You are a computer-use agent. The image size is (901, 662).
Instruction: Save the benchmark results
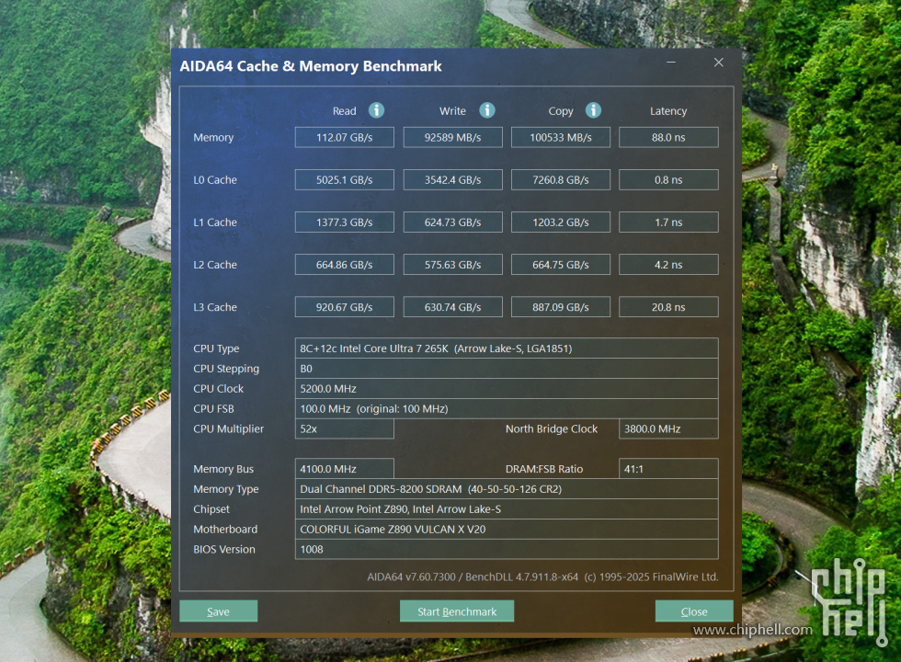[219, 611]
